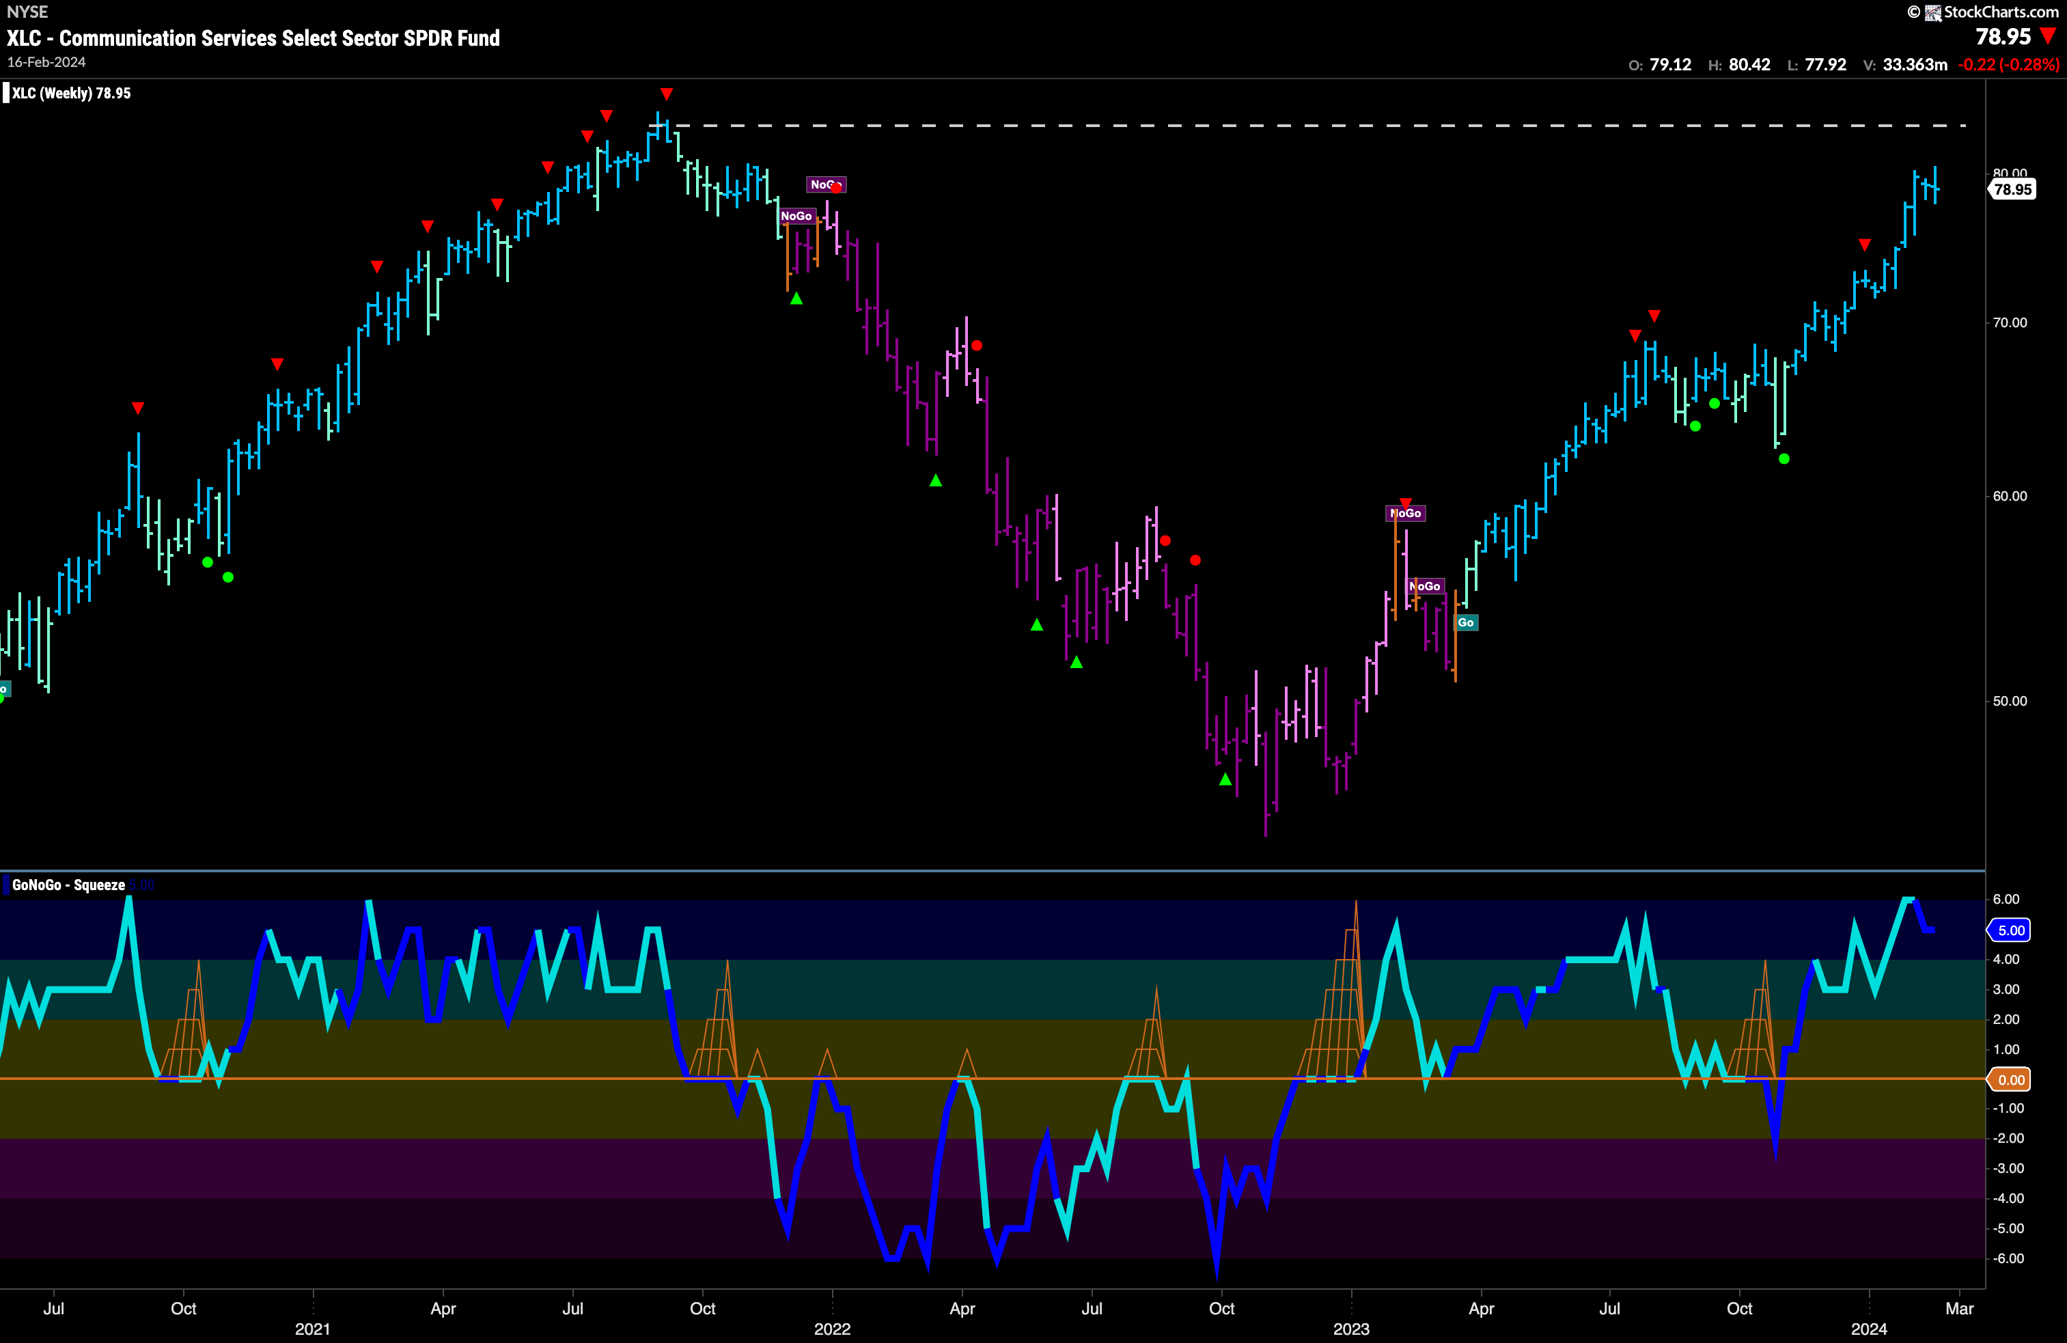Image resolution: width=2067 pixels, height=1343 pixels.
Task: Click the XLC Communication Services fund title
Action: tap(253, 38)
